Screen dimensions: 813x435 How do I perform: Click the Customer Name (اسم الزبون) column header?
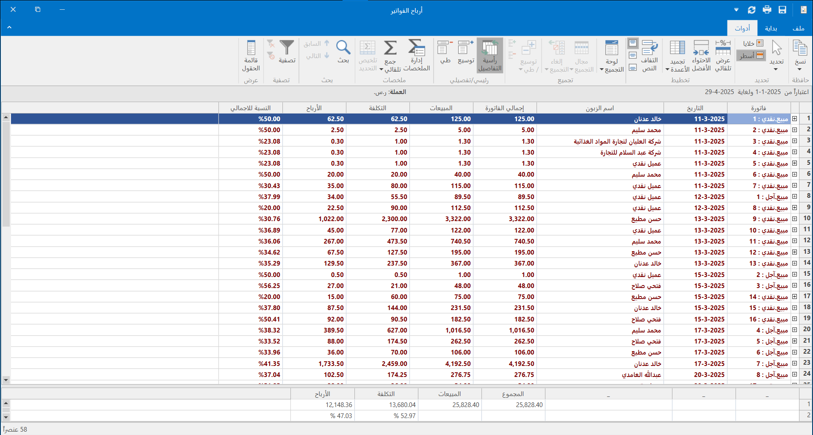coord(600,108)
